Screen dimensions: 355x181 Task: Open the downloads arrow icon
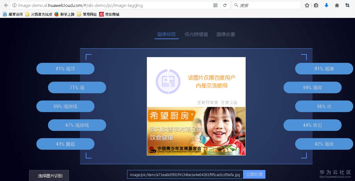pos(326,5)
